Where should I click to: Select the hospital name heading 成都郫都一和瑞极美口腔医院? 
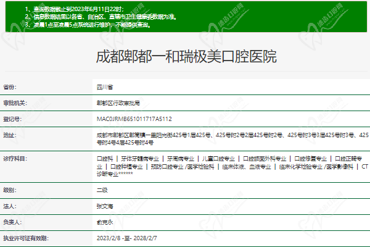(186, 57)
